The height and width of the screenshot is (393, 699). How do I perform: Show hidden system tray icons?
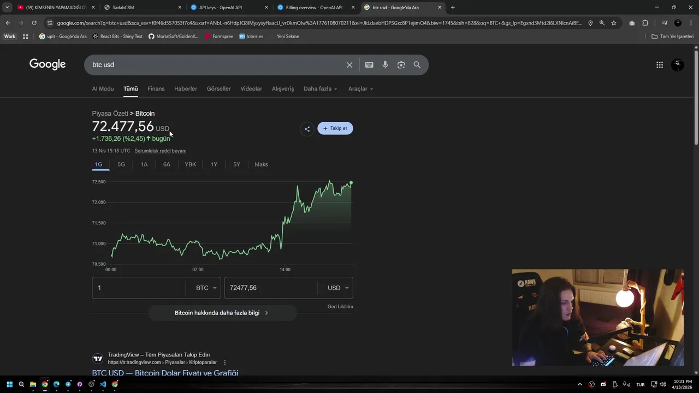pos(580,384)
